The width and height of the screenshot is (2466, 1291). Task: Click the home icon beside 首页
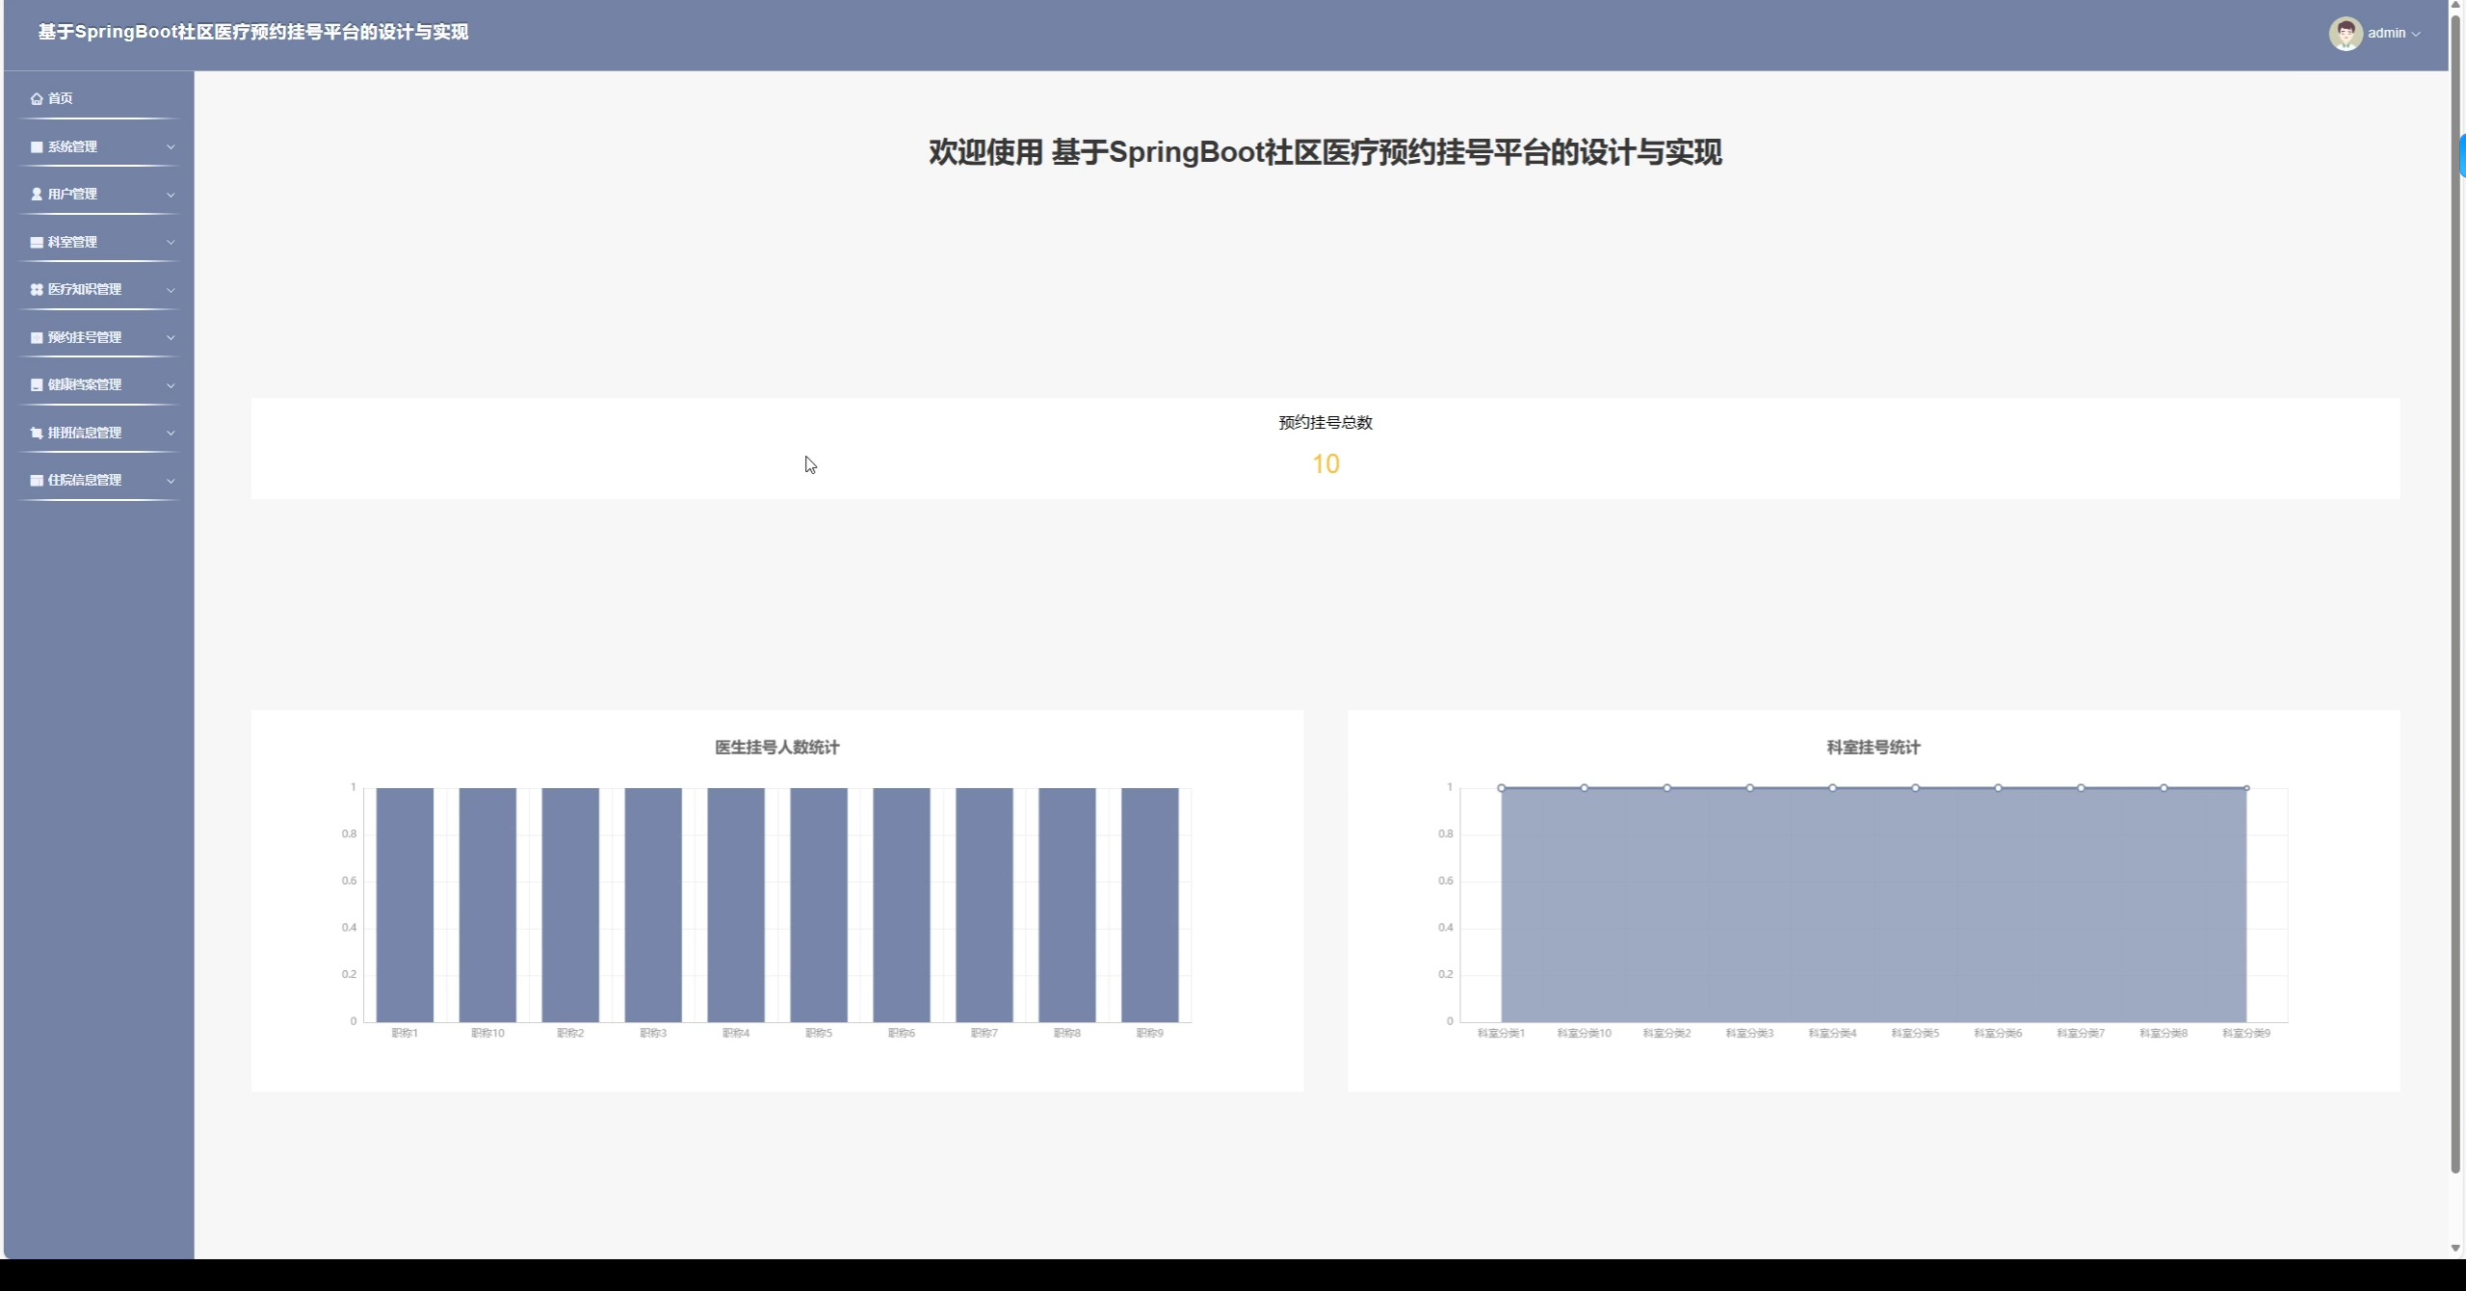[37, 99]
